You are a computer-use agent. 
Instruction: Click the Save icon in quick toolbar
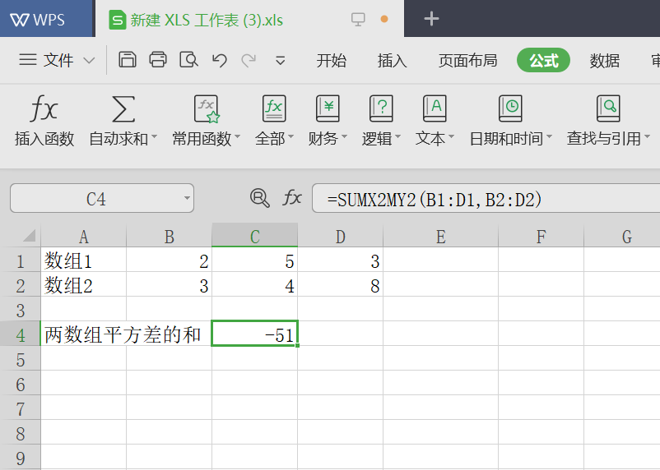pos(127,60)
